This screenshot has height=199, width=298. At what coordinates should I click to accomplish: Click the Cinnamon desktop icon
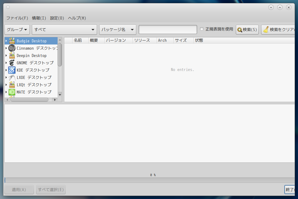[12, 48]
